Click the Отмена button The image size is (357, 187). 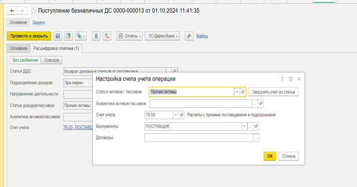(x=288, y=156)
